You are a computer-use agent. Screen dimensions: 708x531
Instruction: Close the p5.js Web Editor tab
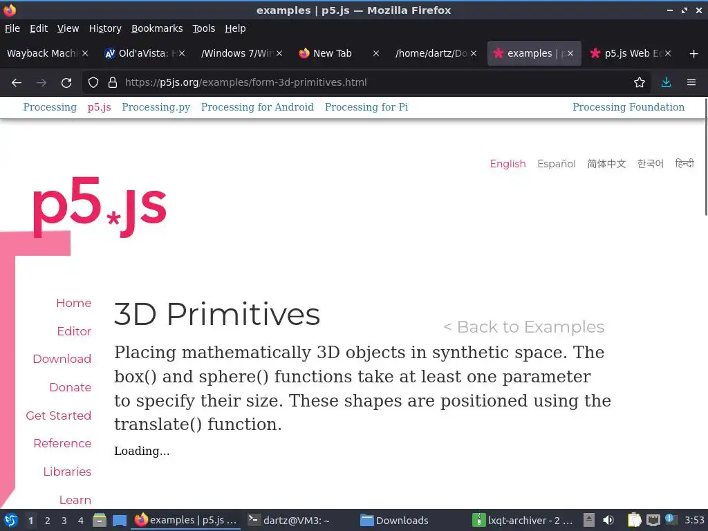pyautogui.click(x=668, y=53)
